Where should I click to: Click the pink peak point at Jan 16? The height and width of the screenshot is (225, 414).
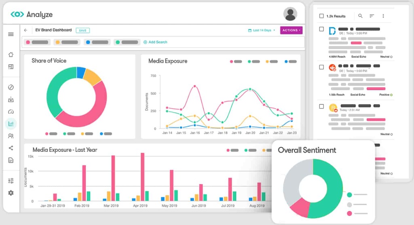pyautogui.click(x=195, y=86)
